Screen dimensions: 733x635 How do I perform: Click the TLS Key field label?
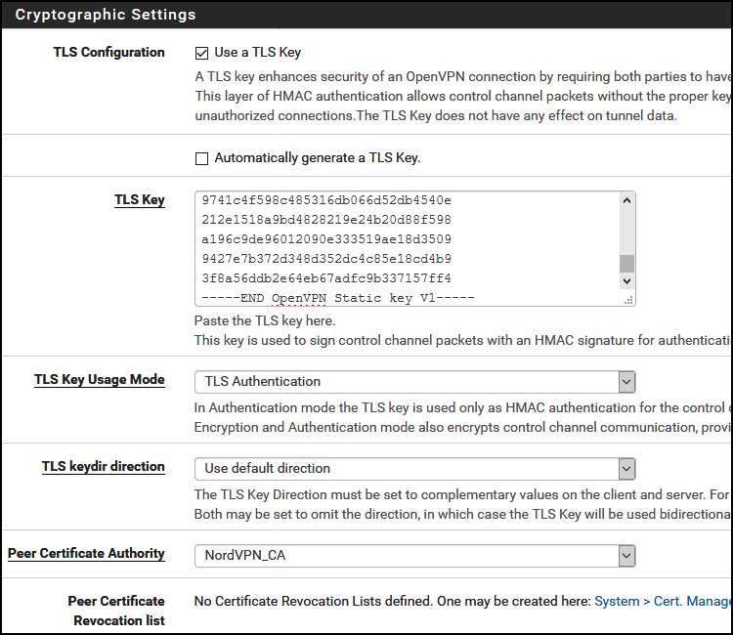(x=140, y=200)
